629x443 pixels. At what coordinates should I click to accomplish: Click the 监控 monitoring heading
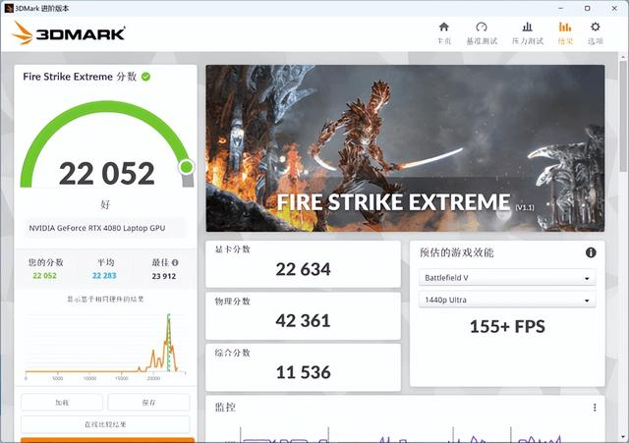pos(225,408)
